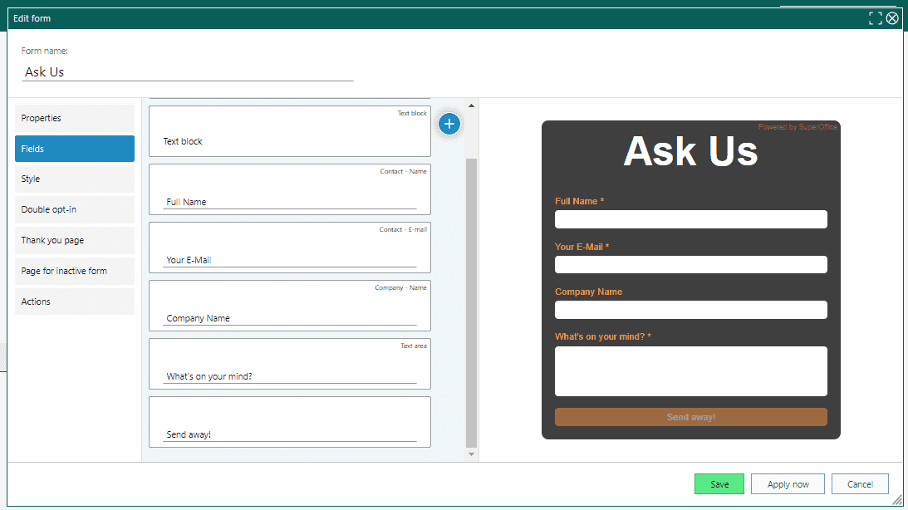Click the Powered by SuperOffice link
The height and width of the screenshot is (510, 908).
tap(798, 127)
